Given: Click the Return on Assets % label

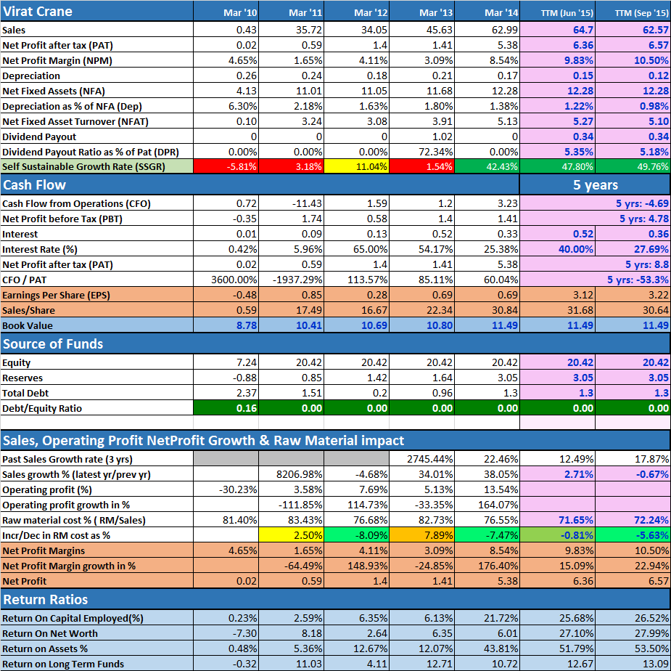Looking at the screenshot, I should pyautogui.click(x=96, y=648).
